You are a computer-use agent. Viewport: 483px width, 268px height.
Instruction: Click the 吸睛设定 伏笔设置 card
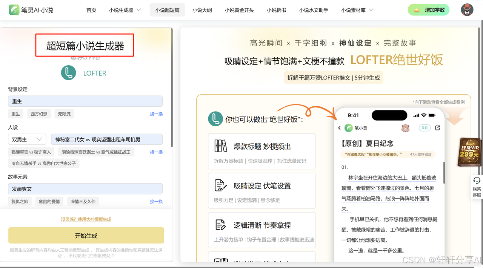(261, 190)
